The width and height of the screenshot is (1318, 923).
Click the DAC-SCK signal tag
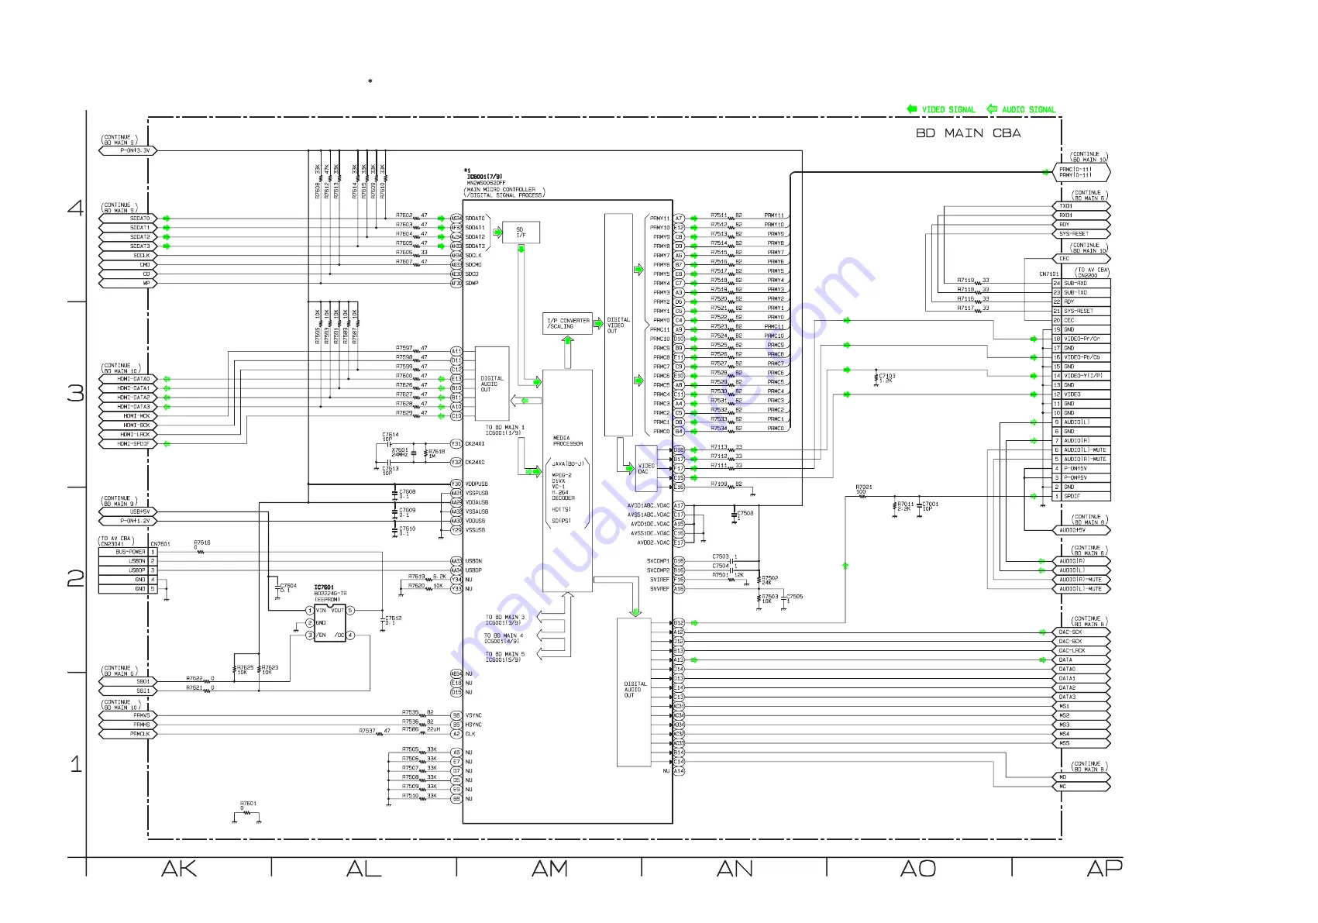(x=1082, y=632)
